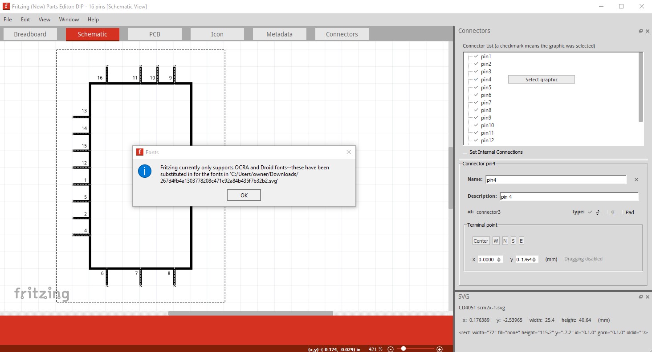Close the SVG panel with its X icon

[647, 296]
